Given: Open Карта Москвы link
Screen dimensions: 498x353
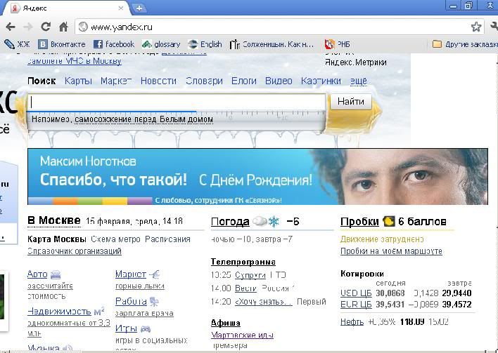Looking at the screenshot, I should click(57, 239).
